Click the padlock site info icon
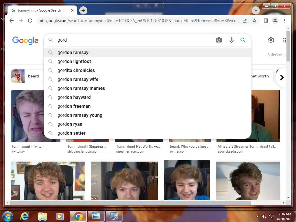Viewport: 296px width, 222px height. click(42, 21)
